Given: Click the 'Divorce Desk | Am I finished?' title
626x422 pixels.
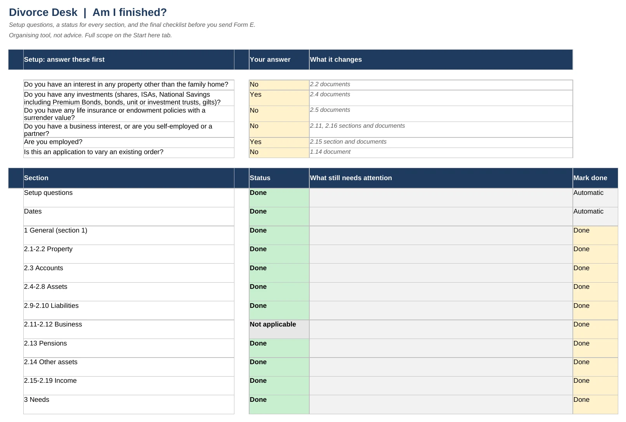Looking at the screenshot, I should click(x=88, y=12).
